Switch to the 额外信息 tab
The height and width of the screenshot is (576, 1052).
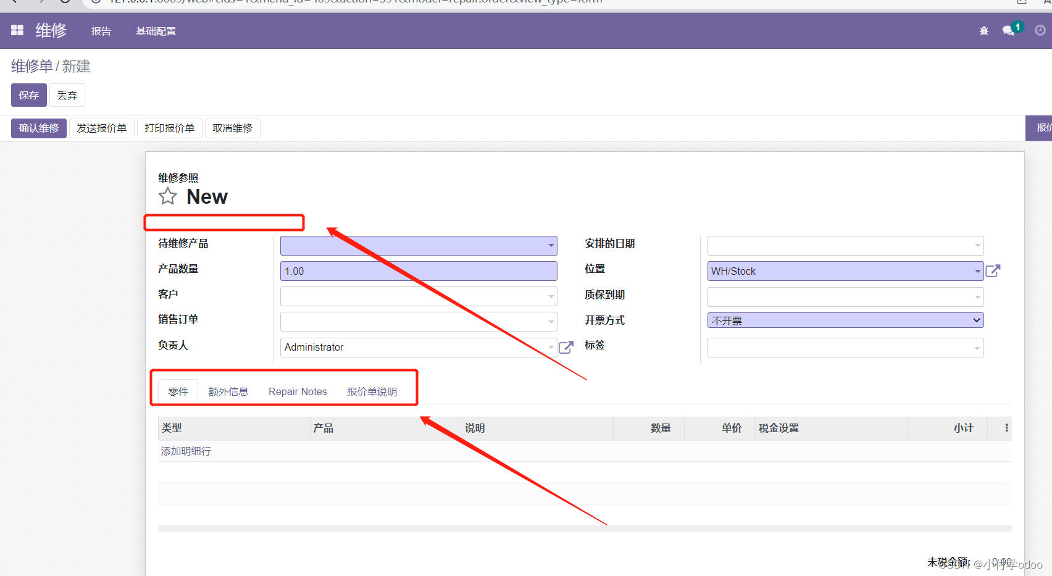pyautogui.click(x=228, y=391)
